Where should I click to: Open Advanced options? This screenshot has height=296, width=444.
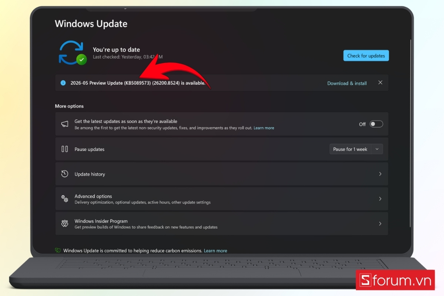(222, 199)
